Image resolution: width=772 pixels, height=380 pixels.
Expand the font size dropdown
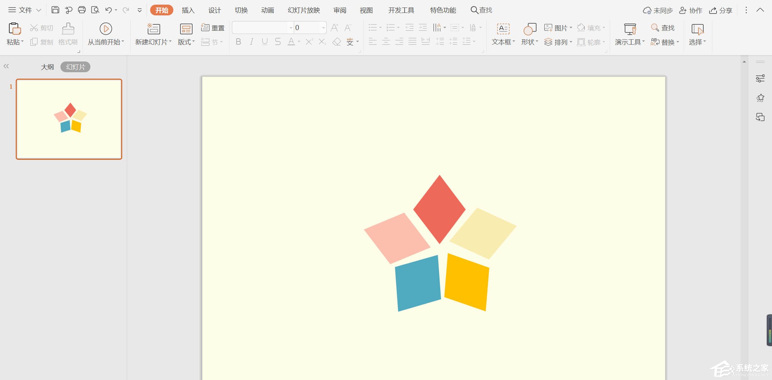coord(323,28)
